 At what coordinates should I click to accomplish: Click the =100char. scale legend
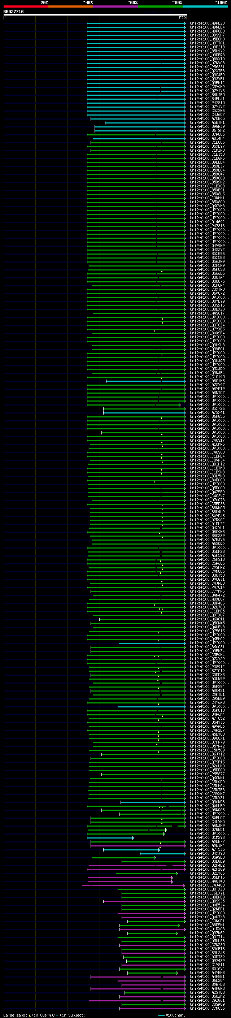pyautogui.click(x=171, y=1015)
